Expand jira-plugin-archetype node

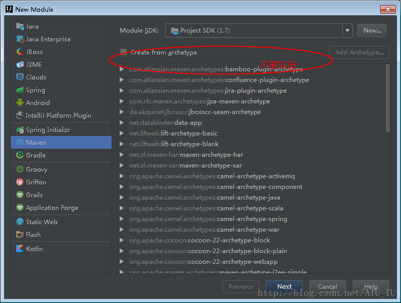click(x=122, y=91)
